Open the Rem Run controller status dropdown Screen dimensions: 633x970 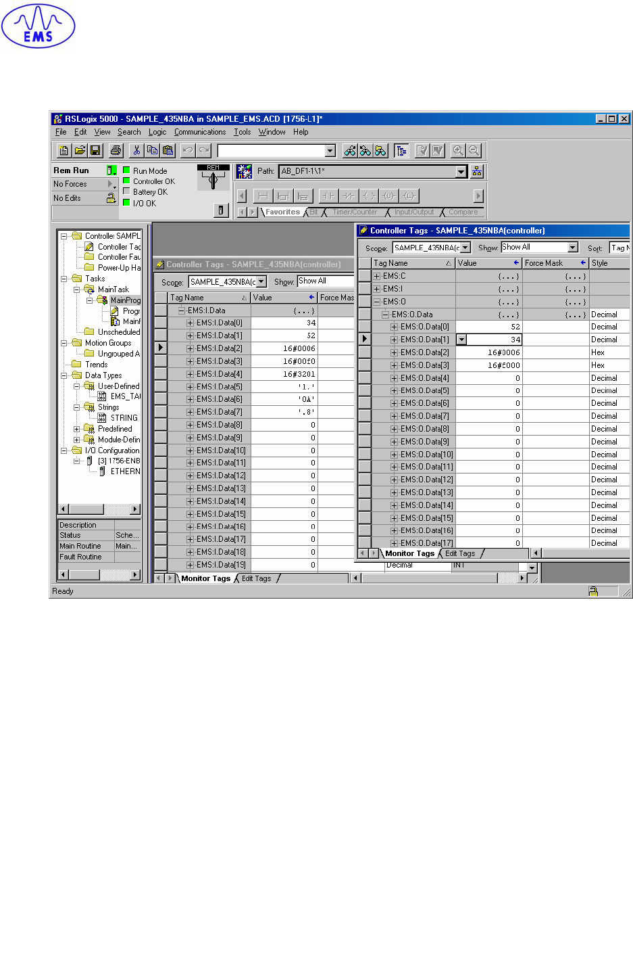111,170
